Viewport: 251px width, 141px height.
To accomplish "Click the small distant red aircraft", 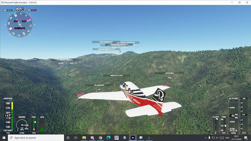I will pyautogui.click(x=120, y=51).
